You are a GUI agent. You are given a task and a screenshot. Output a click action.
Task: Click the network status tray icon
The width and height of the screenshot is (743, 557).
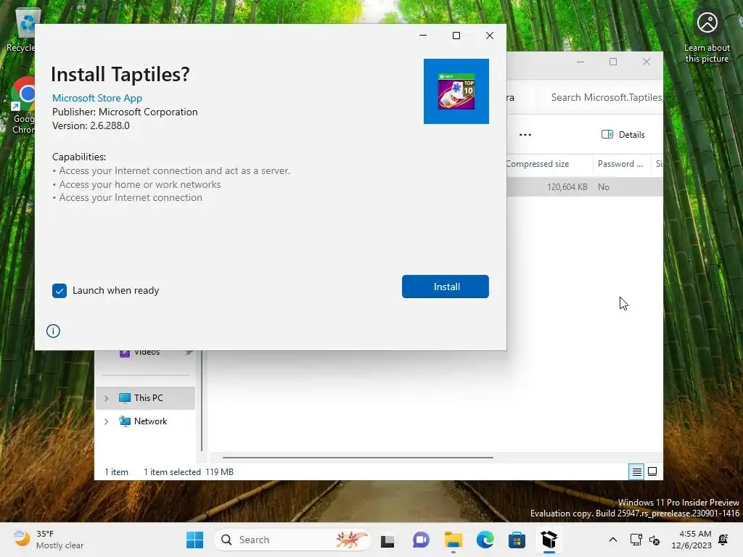pyautogui.click(x=636, y=540)
